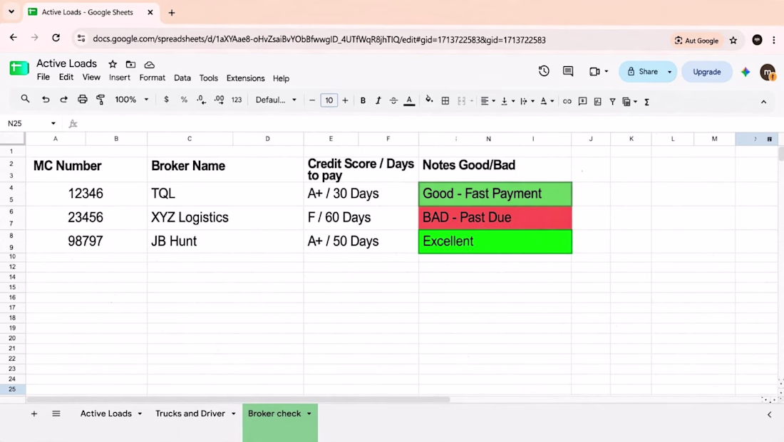The width and height of the screenshot is (784, 442).
Task: Click the Share button
Action: [642, 72]
